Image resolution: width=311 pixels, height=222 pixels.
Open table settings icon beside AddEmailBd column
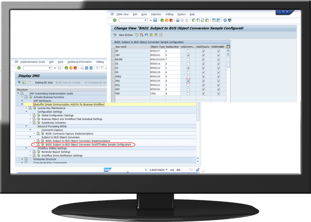[228, 47]
